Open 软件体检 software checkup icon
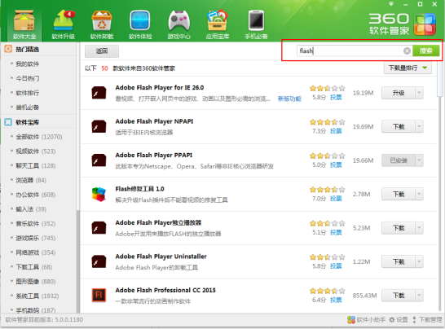445x329 pixels. tap(140, 24)
